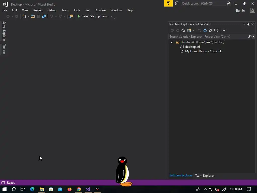Select desktop.ini in the folder tree
This screenshot has height=193, width=257.
(192, 47)
